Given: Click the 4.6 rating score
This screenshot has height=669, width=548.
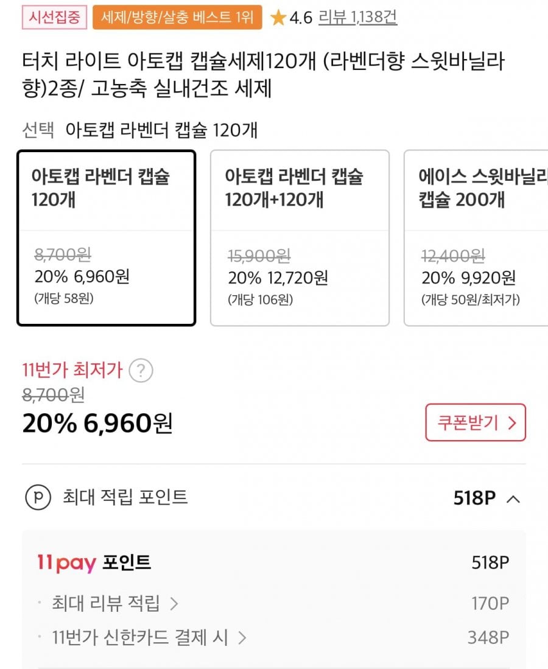Looking at the screenshot, I should [301, 18].
